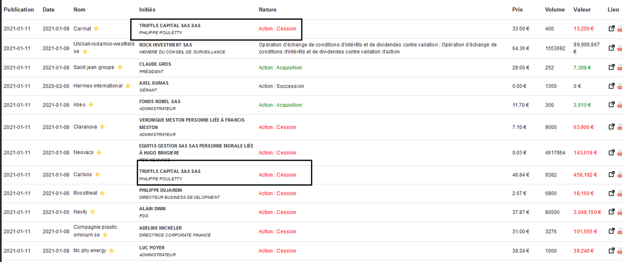Viewport: 622px width, 262px height.
Task: Star Compagnie plastic omnium se
Action: pyautogui.click(x=106, y=235)
